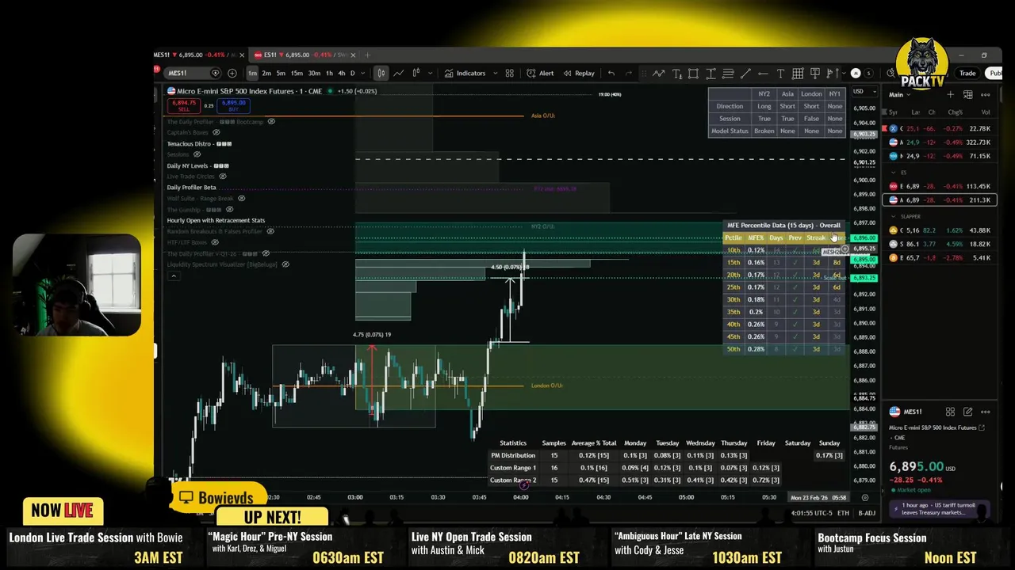
Task: Expand drawing favorites toolbar dropdown arrow
Action: tap(844, 73)
